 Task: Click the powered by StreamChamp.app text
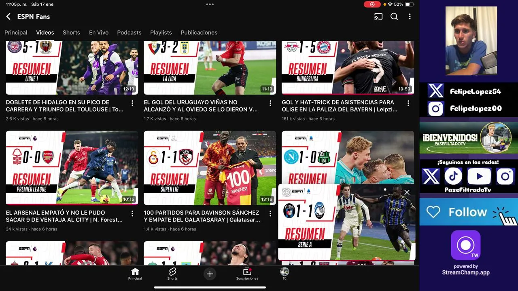click(466, 270)
